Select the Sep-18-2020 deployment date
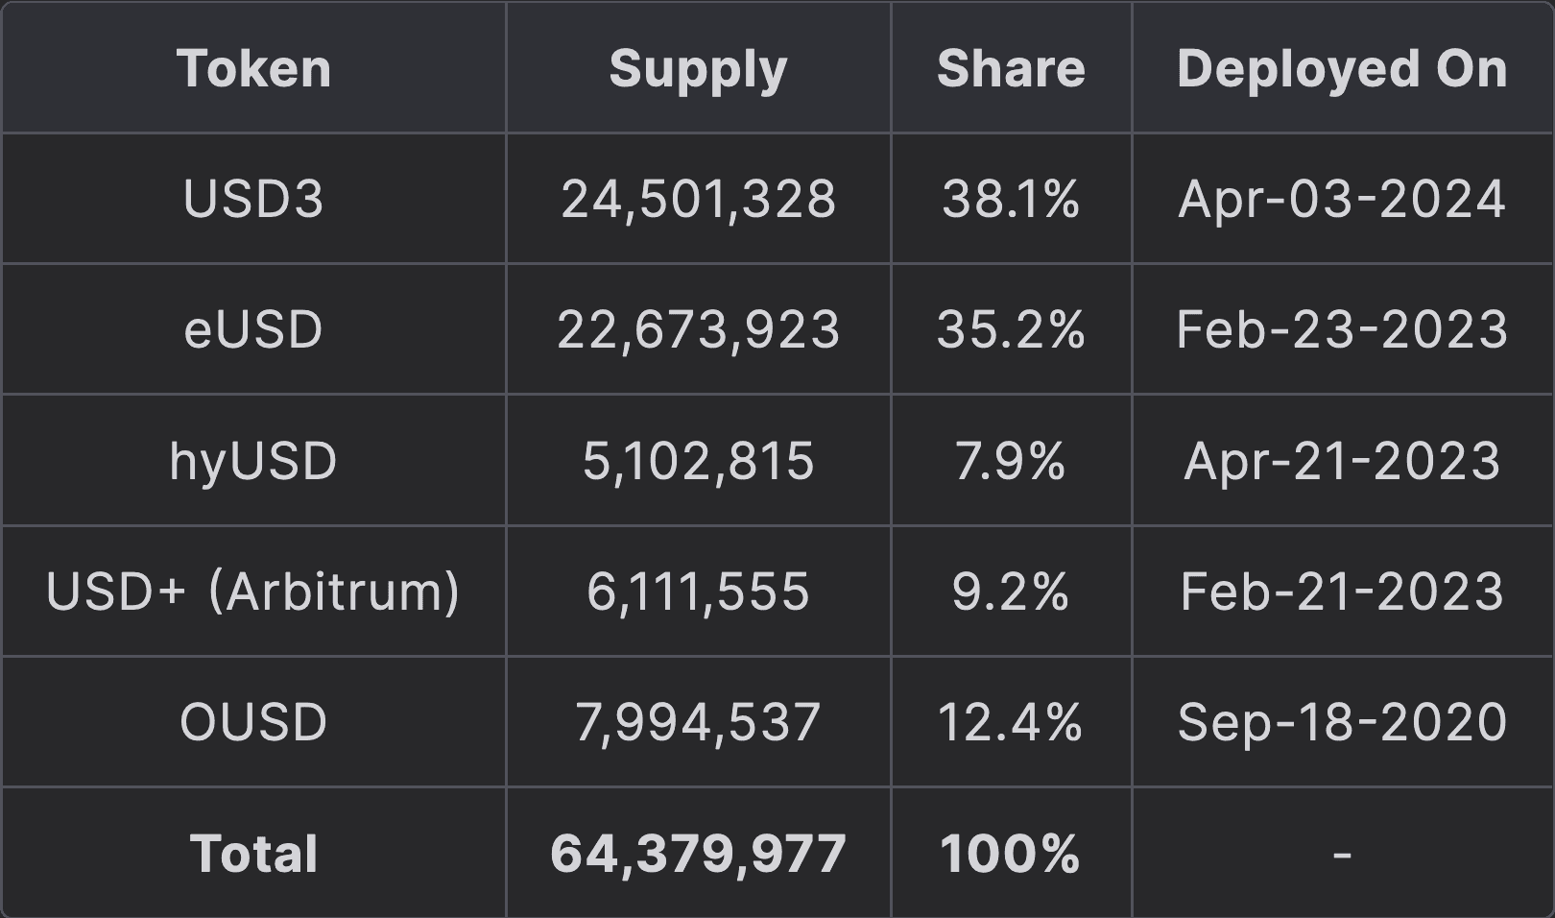This screenshot has width=1555, height=918. click(x=1342, y=722)
